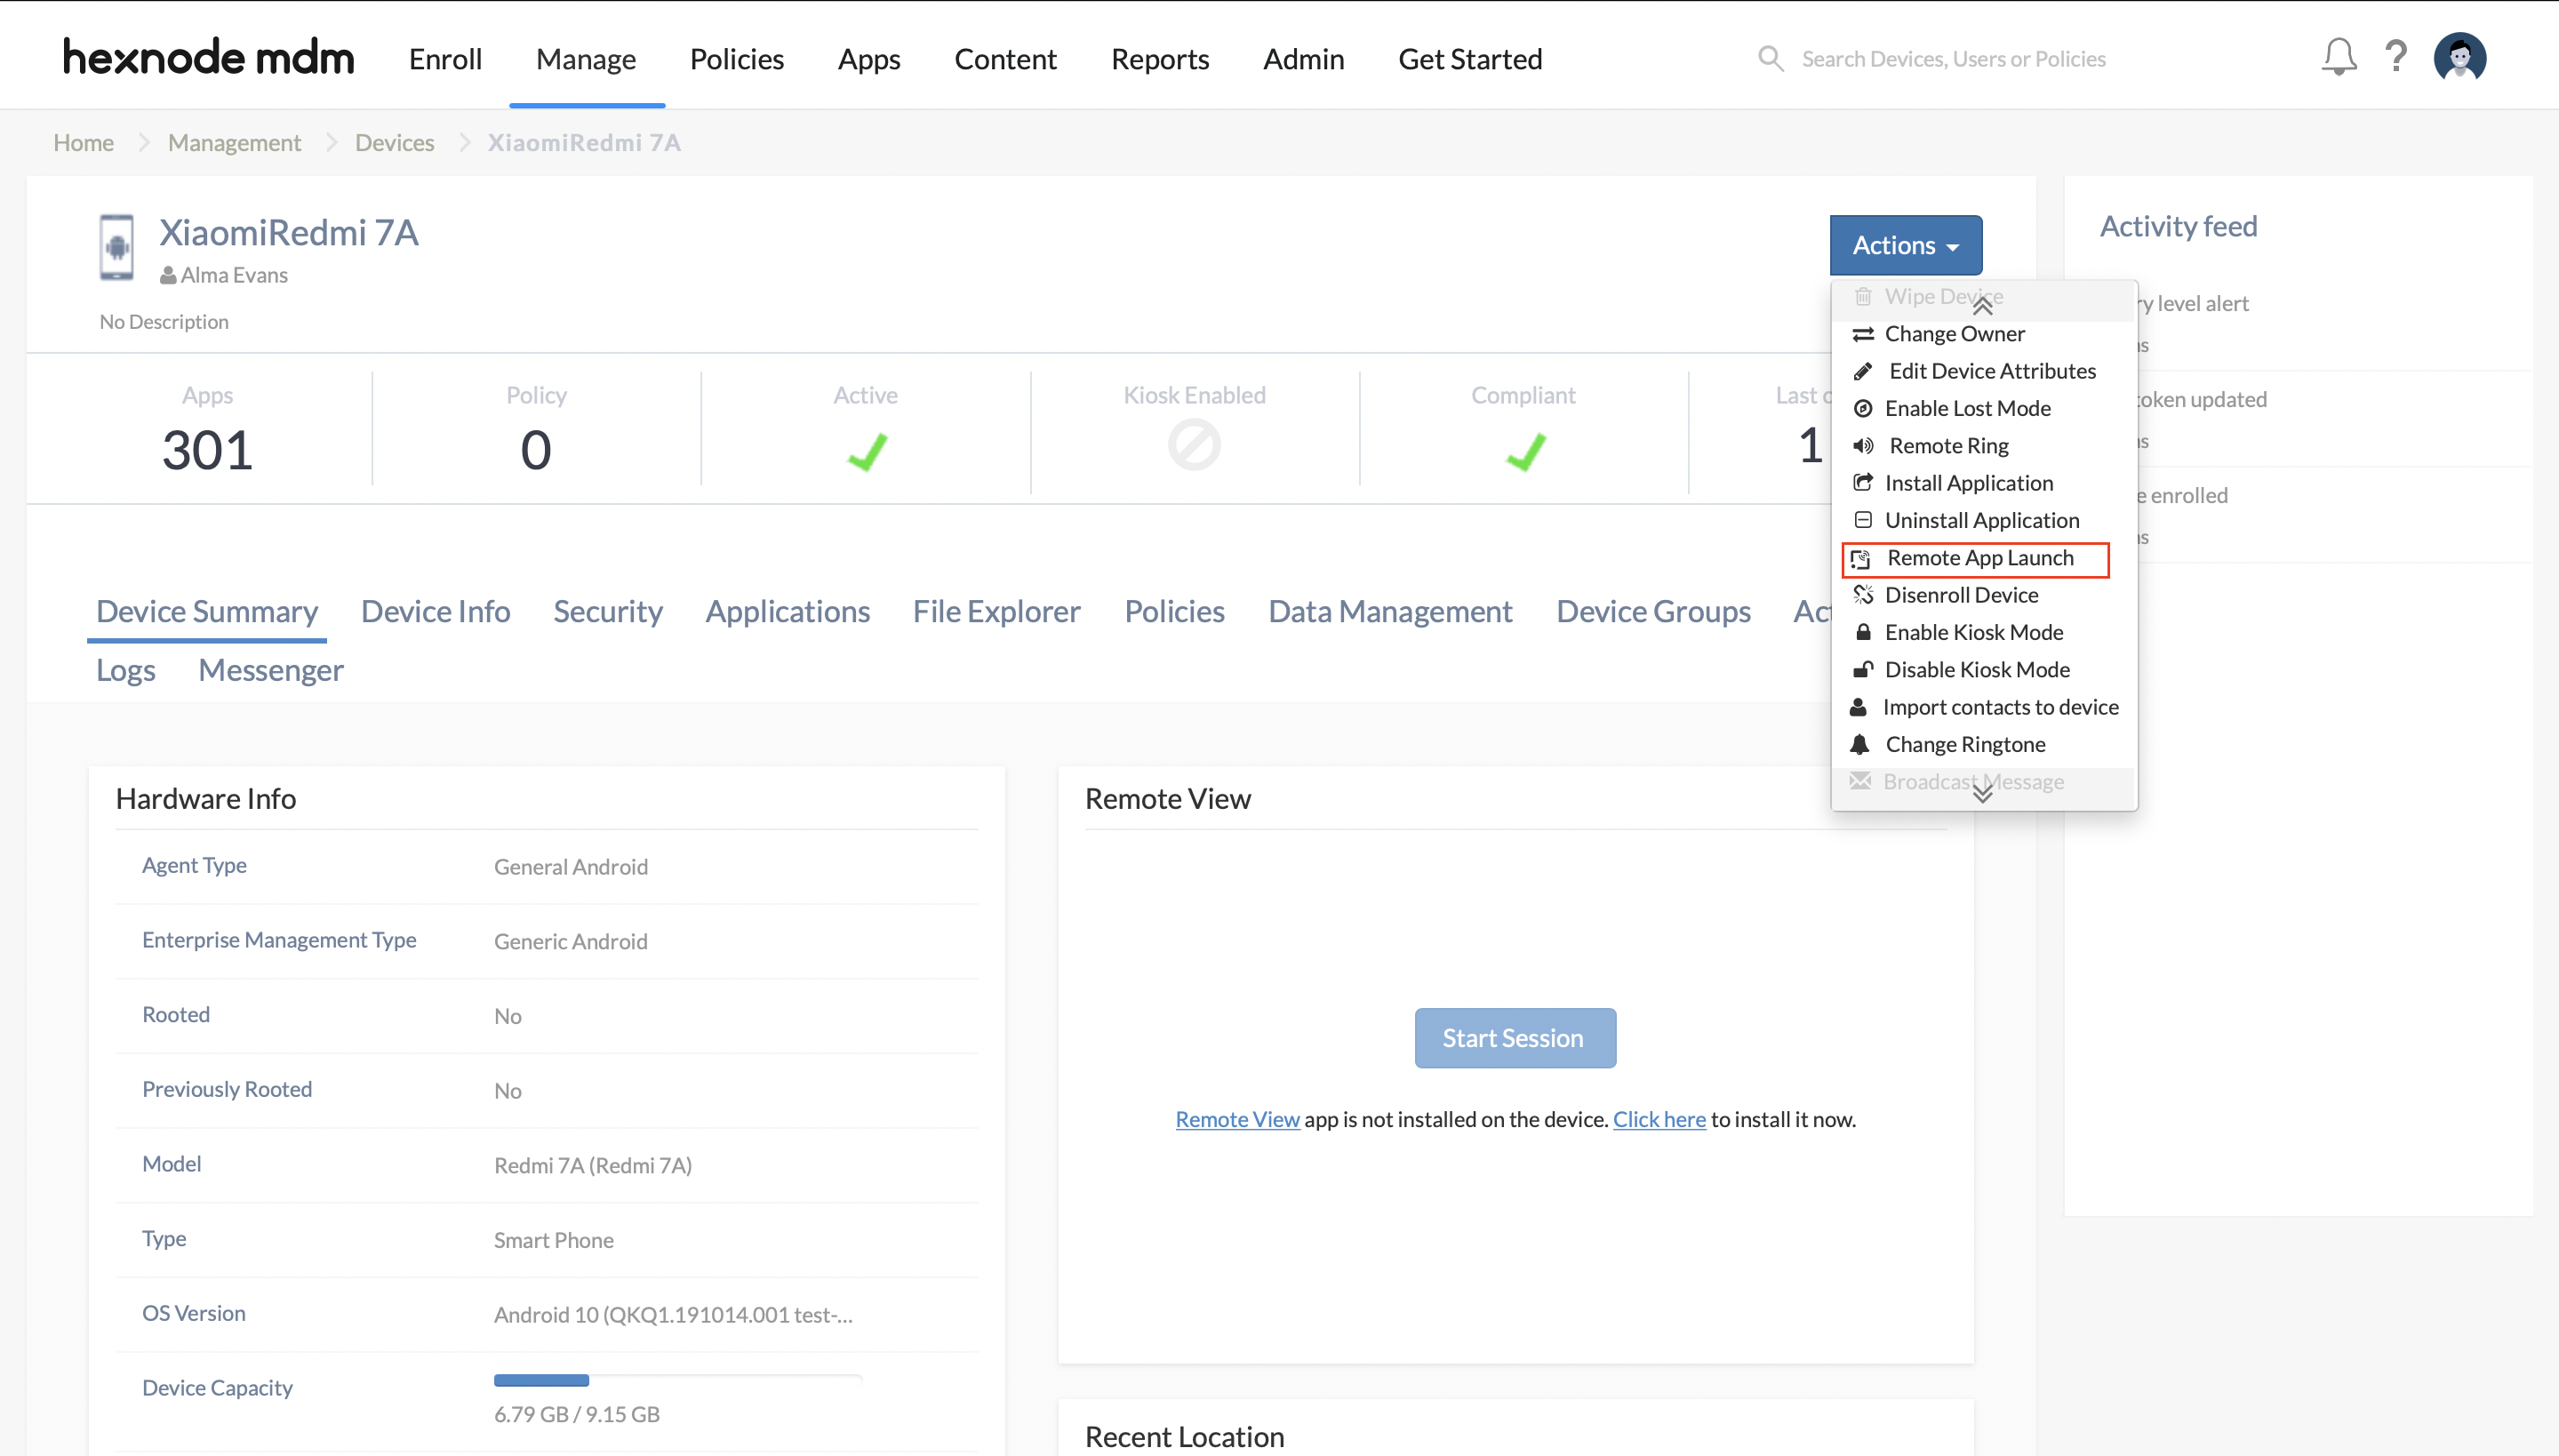This screenshot has width=2559, height=1456.
Task: Click the search magnifier icon
Action: (1770, 58)
